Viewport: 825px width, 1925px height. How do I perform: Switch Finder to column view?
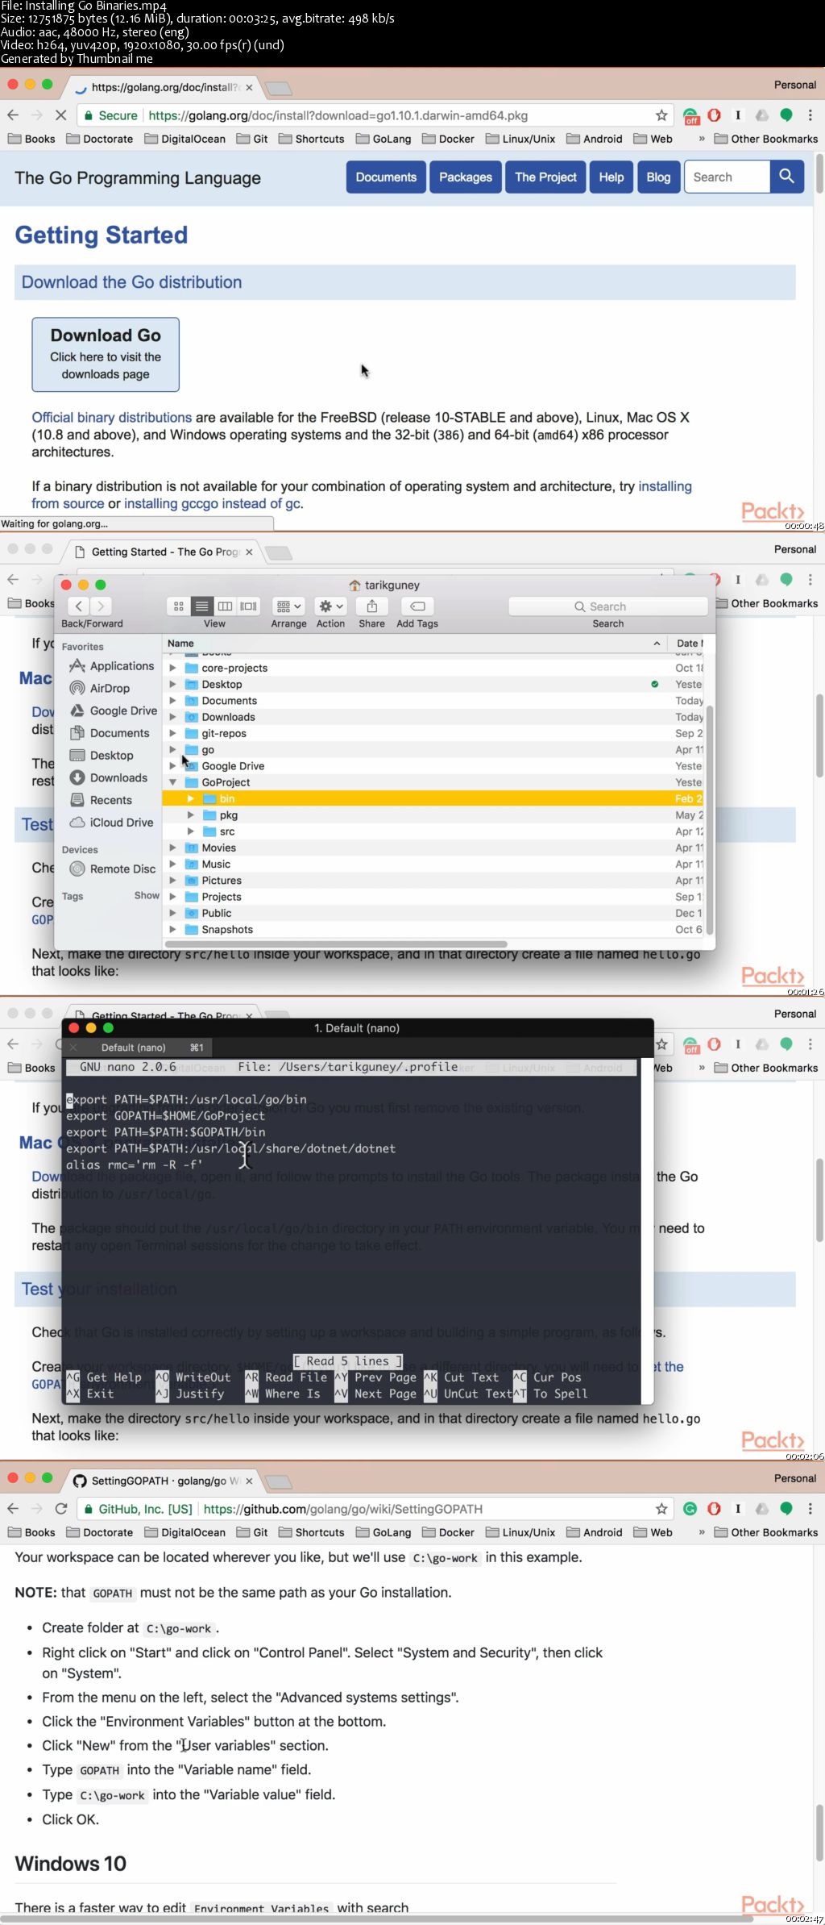coord(226,606)
